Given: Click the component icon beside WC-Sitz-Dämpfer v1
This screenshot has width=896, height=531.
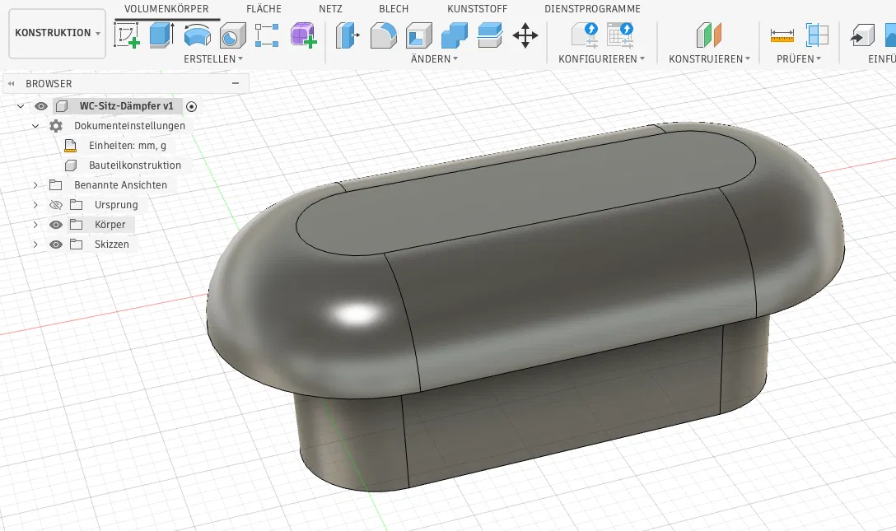Looking at the screenshot, I should [62, 106].
